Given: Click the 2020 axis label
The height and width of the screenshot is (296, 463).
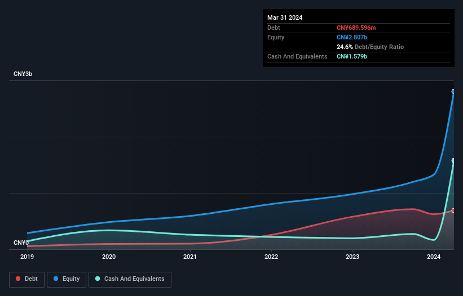Looking at the screenshot, I should coord(109,257).
